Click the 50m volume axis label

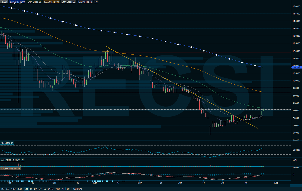295,160
